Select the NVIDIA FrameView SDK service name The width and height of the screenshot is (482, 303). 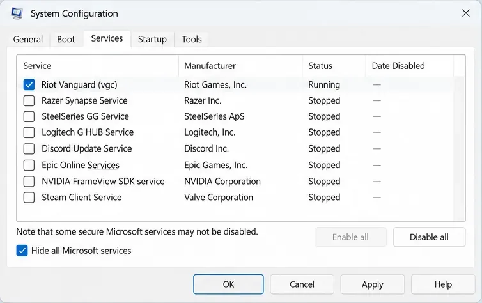(x=103, y=182)
